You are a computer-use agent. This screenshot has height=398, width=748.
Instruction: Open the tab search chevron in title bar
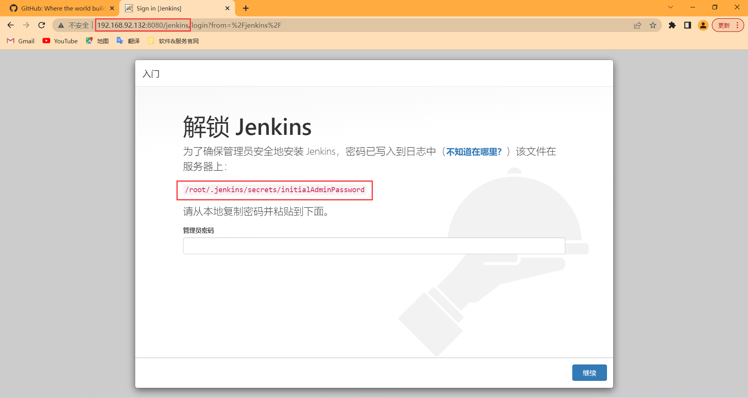[670, 7]
